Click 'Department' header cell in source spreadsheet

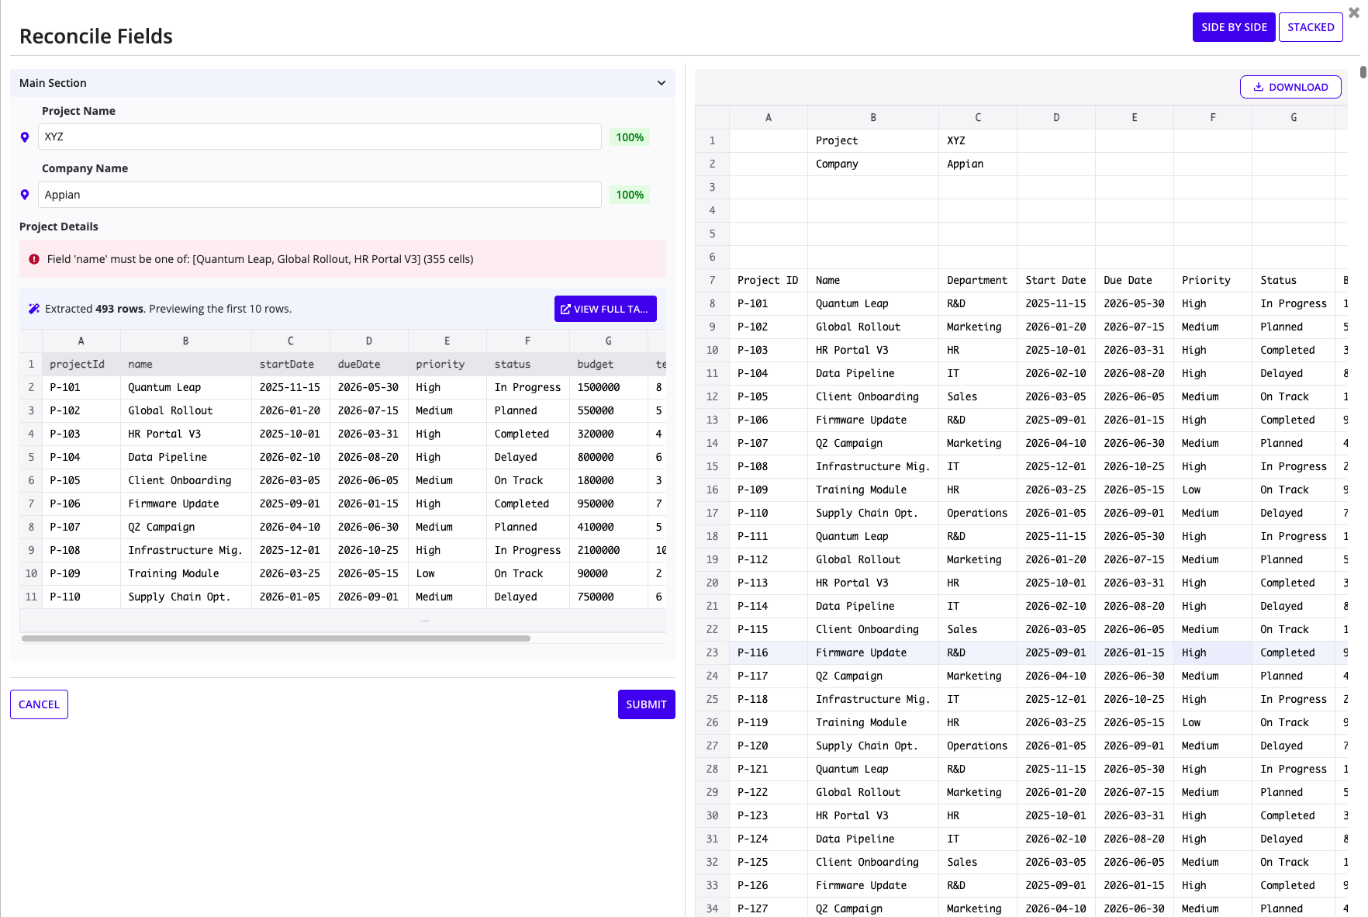[978, 280]
